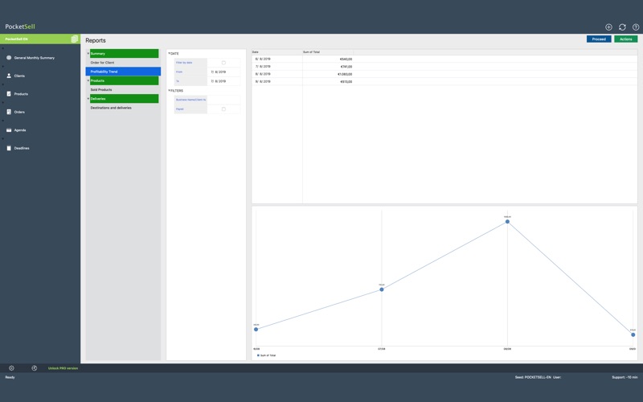Select Profitability Trend report
The image size is (643, 402).
123,72
